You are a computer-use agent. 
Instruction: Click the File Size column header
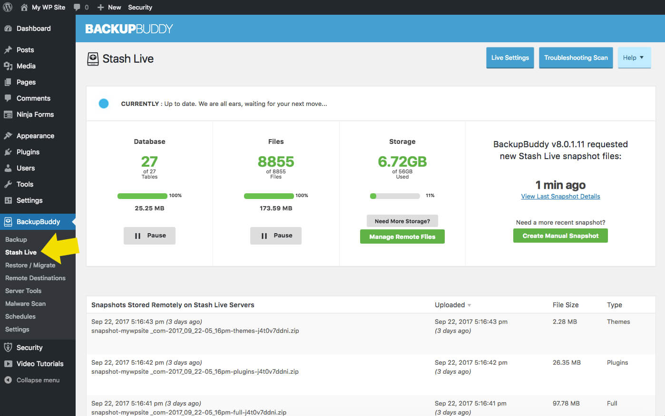tap(566, 305)
